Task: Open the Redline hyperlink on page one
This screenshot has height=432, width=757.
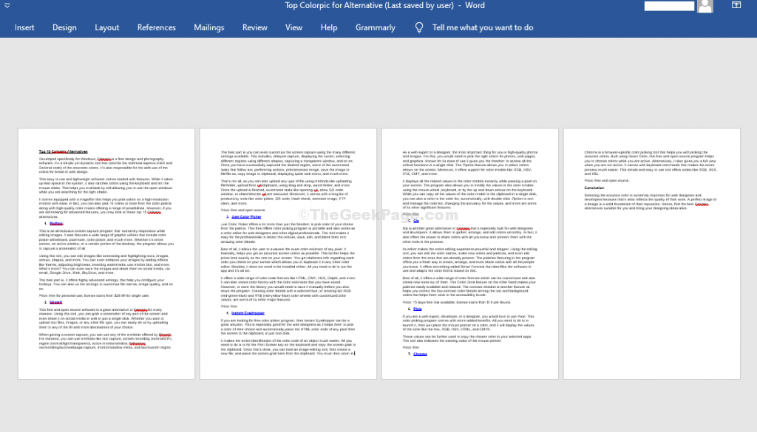Action: (55, 223)
